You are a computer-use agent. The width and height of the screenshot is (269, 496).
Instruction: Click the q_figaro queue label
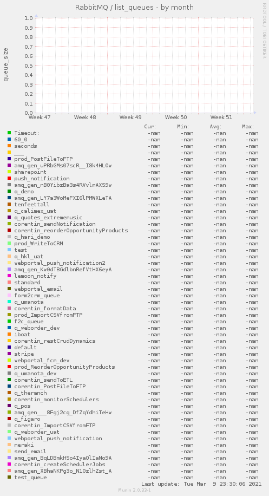27,419
